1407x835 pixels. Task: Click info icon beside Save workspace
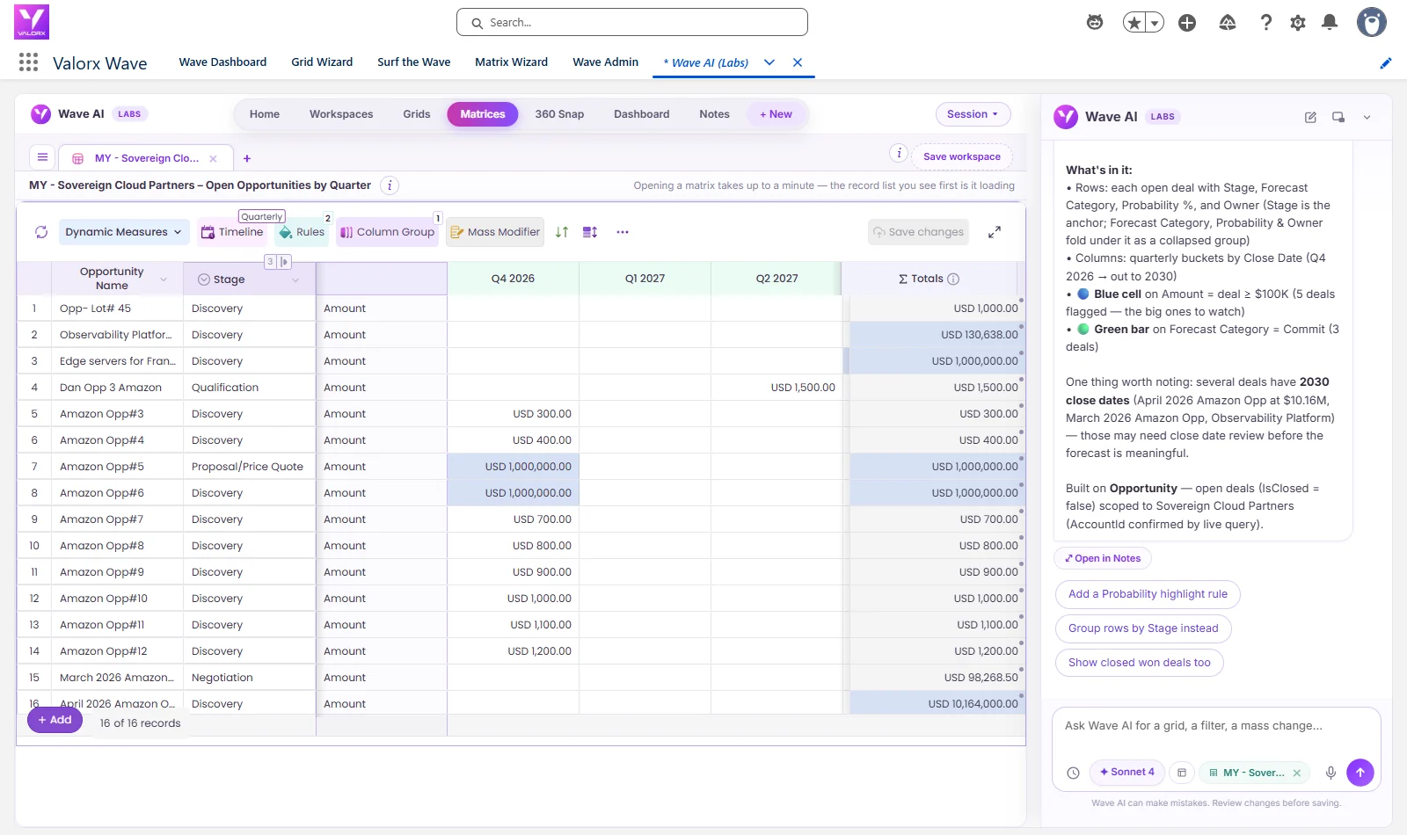(899, 153)
